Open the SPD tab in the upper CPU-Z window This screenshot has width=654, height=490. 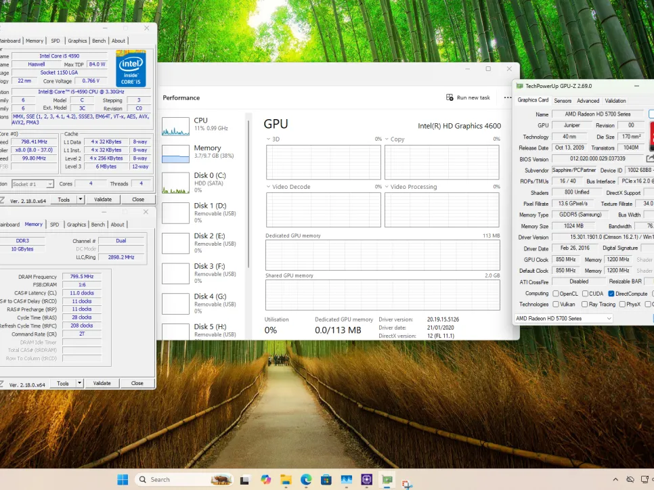click(x=55, y=41)
